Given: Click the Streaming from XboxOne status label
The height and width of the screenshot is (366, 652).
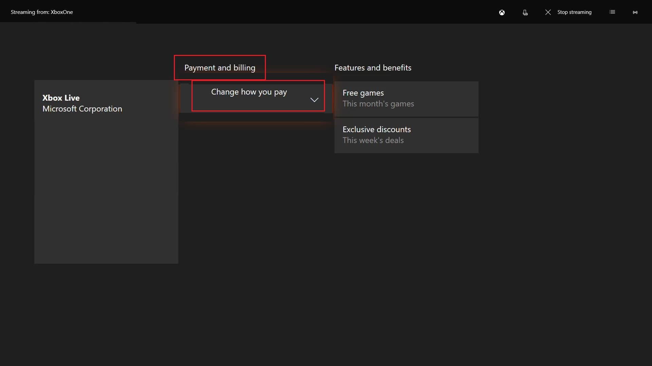Looking at the screenshot, I should click(41, 12).
